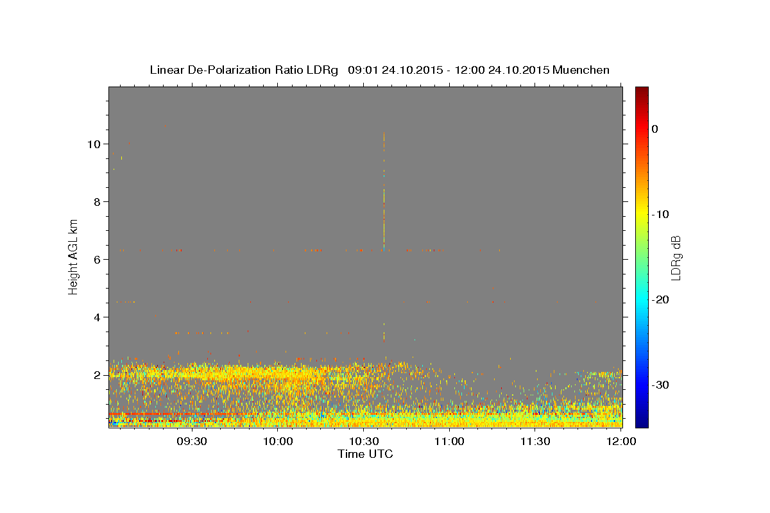Click the plot title 'Linear De-Polarization Ratio LDRg'
770x513 pixels.
243,70
